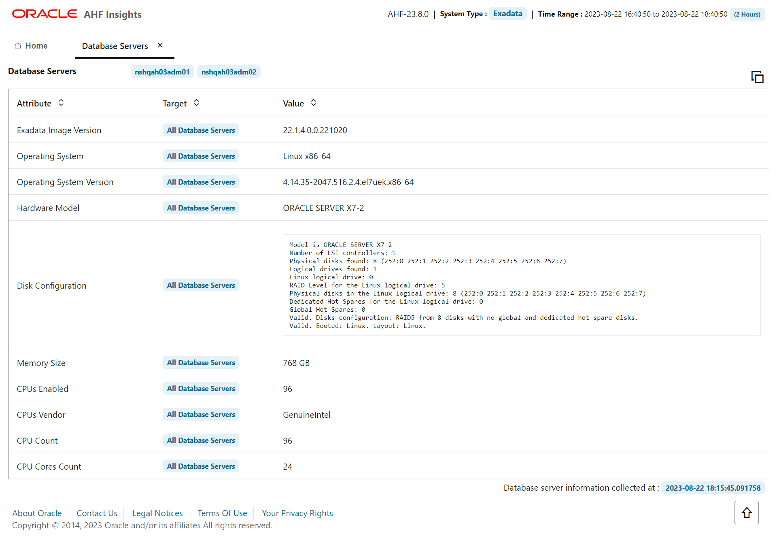The height and width of the screenshot is (536, 777).
Task: Sort by Value column arrows
Action: coord(314,103)
